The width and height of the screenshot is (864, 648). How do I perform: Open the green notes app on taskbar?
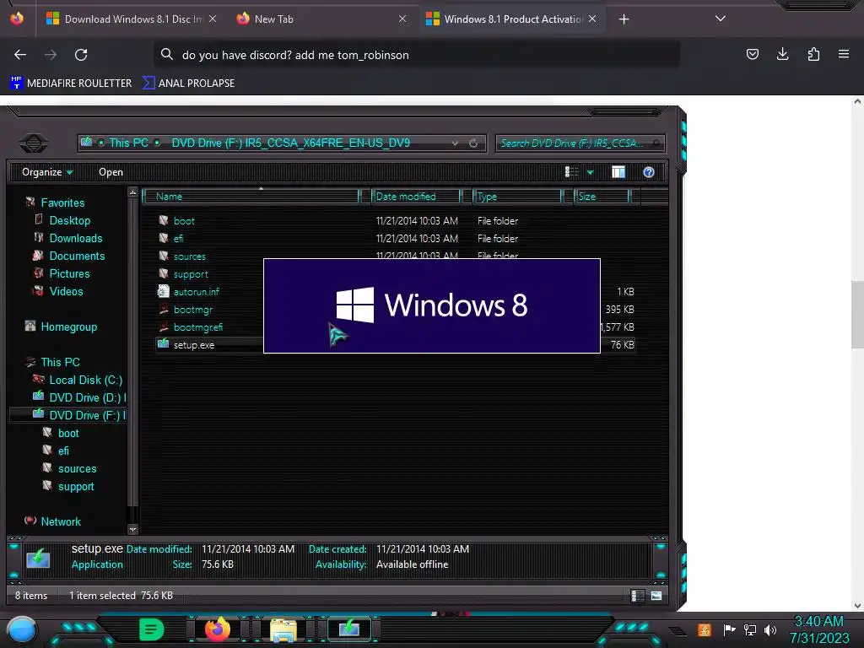point(151,629)
